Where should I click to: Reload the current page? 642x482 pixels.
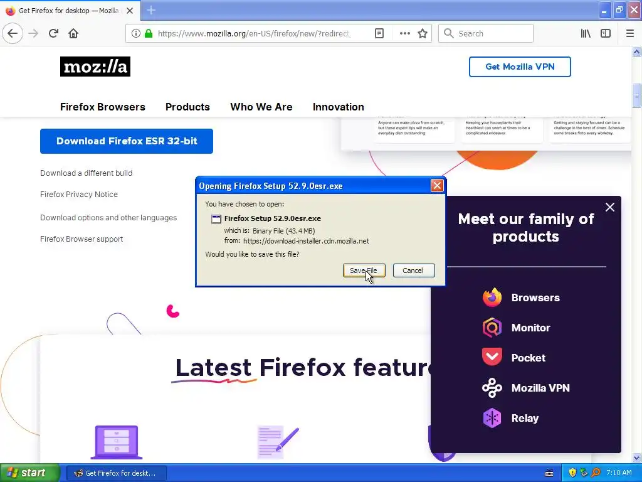[x=53, y=33]
